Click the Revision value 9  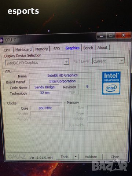pos(87,87)
